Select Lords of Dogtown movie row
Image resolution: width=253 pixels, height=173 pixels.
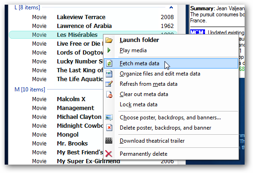tap(56, 53)
